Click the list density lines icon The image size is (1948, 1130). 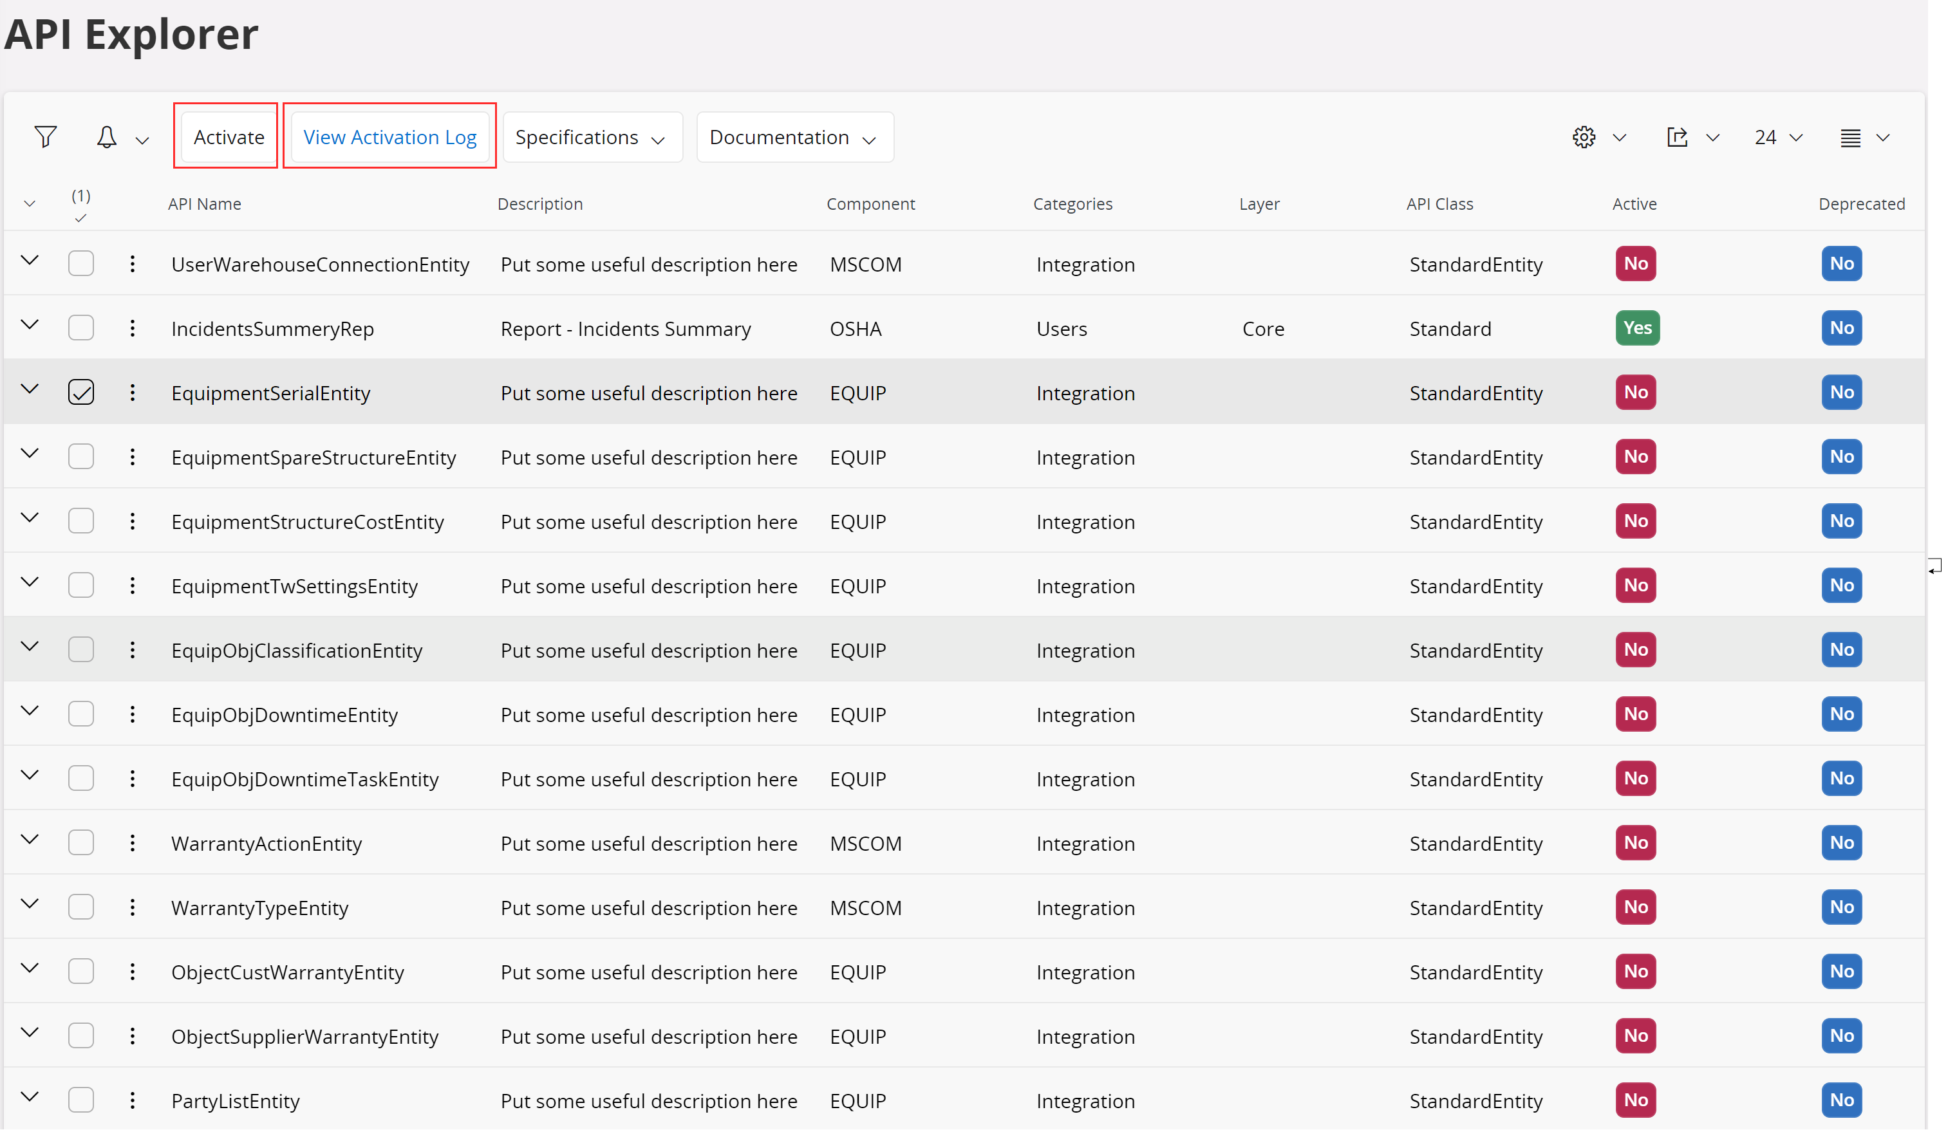[1850, 138]
